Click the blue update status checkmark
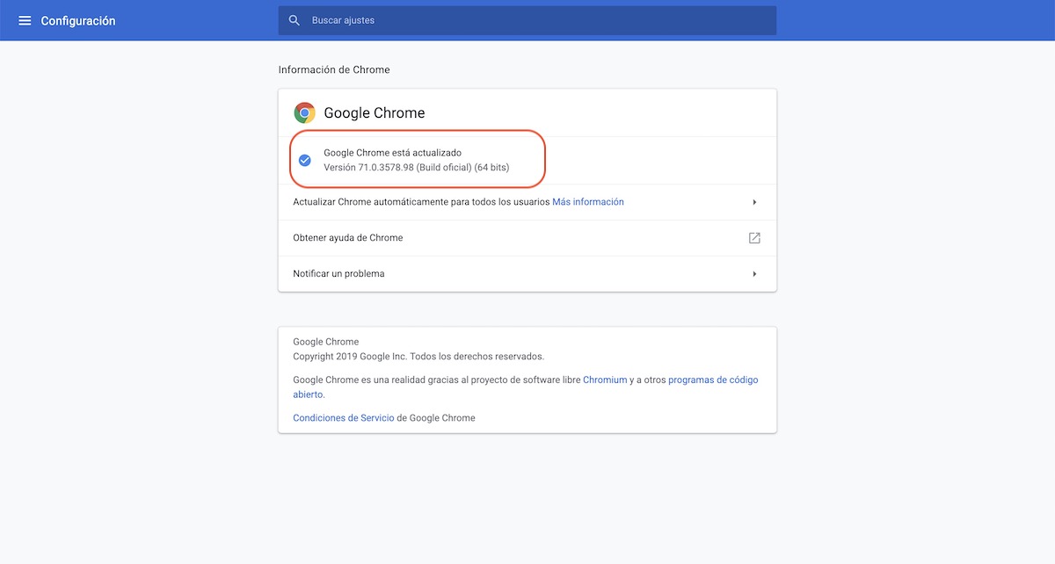 click(304, 160)
